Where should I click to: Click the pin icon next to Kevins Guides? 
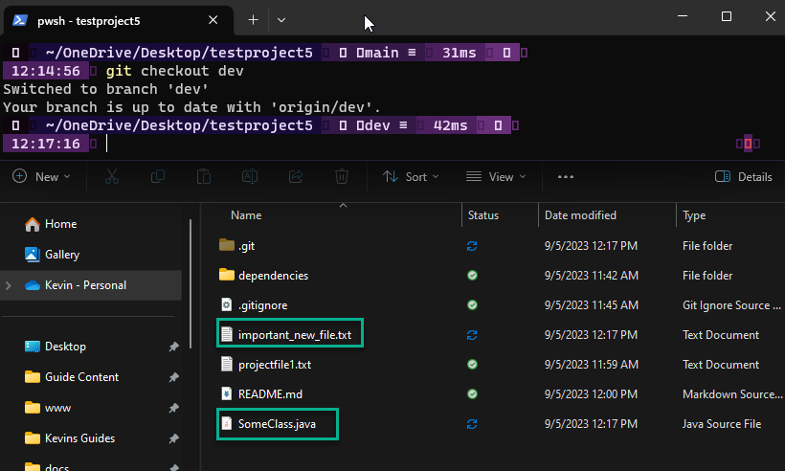pyautogui.click(x=173, y=438)
